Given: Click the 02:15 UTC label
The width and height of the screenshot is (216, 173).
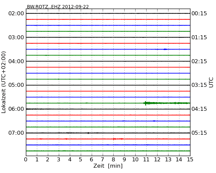Looking at the screenshot, I should tap(199, 61).
